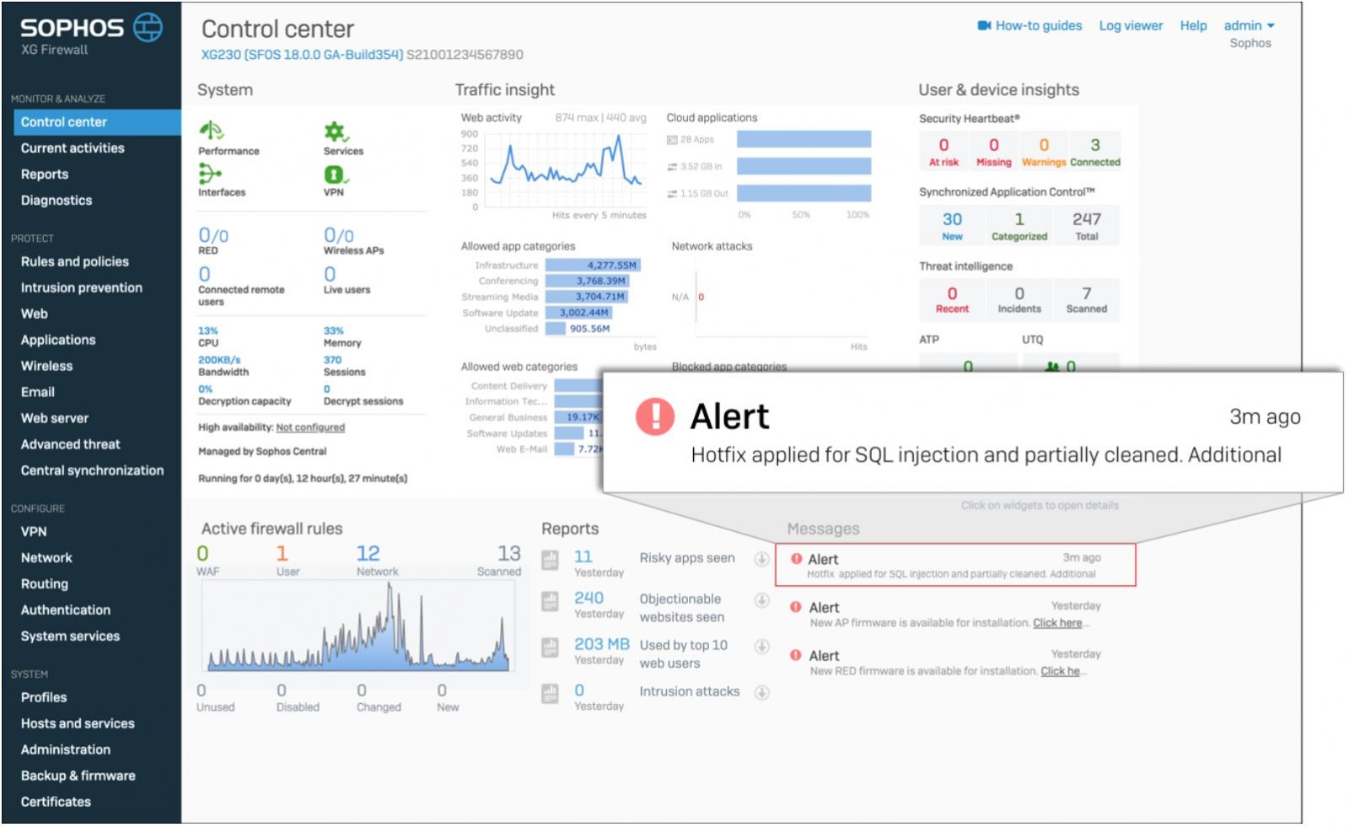Open Applications in sidebar
The image size is (1349, 827).
point(58,340)
